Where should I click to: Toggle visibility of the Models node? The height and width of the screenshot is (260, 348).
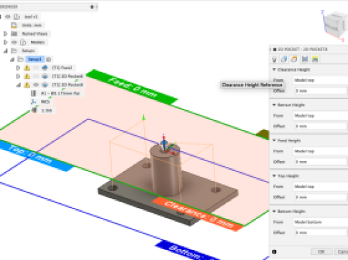(15, 42)
